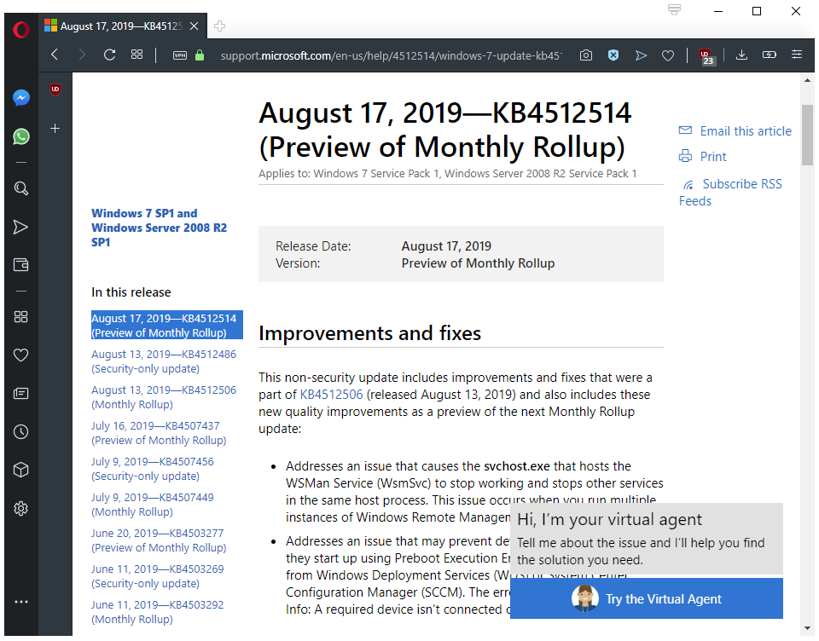Toggle the VPN badge in address bar
Viewport: 819px width, 641px height.
coord(180,55)
